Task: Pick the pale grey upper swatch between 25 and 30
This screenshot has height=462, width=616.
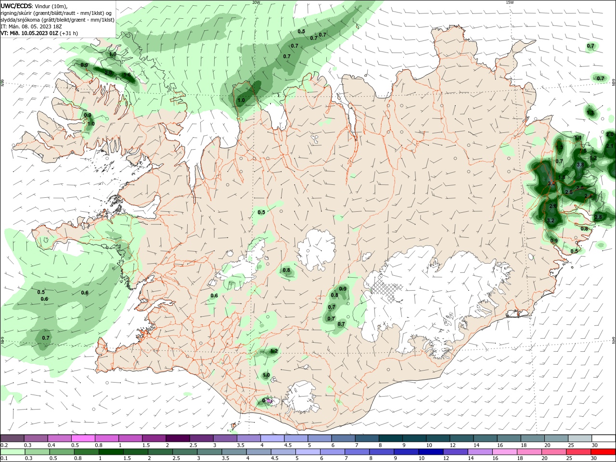Action: (580, 438)
